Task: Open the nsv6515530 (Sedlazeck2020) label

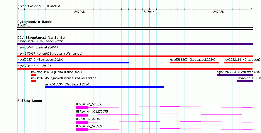Action: click(x=68, y=84)
